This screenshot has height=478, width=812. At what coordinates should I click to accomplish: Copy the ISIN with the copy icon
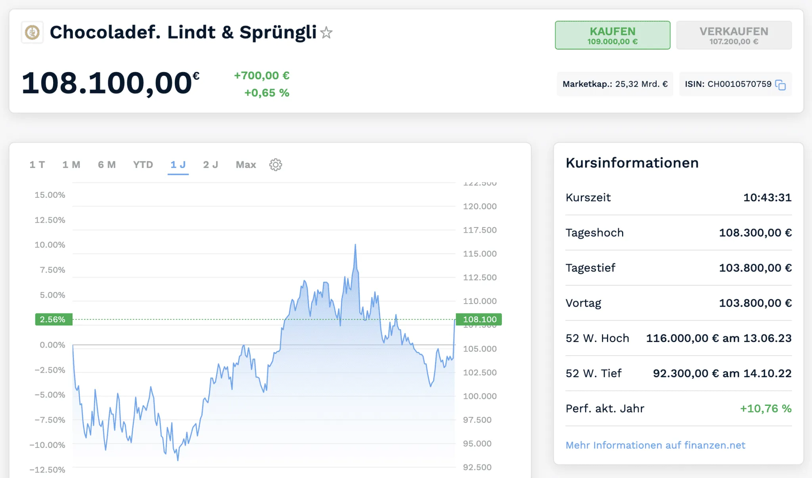click(x=780, y=85)
